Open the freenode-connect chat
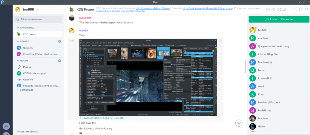Screen dimensions: 310x135 point(38,85)
